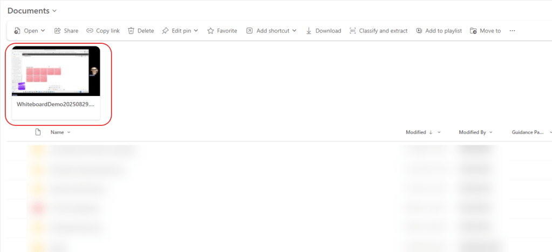Image resolution: width=552 pixels, height=252 pixels.
Task: Click the Move to icon
Action: (x=473, y=31)
